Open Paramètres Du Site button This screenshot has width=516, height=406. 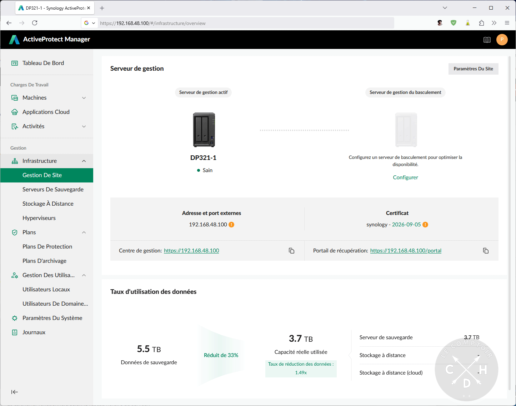click(473, 69)
